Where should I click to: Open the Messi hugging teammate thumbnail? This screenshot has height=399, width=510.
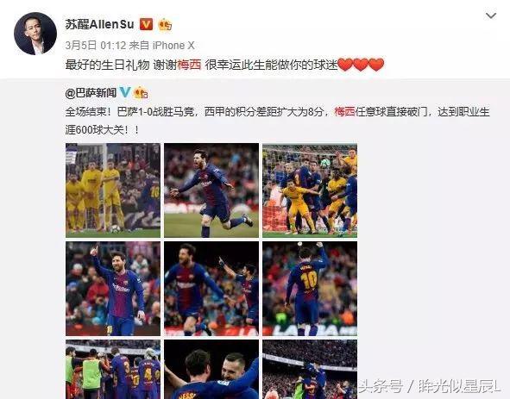pos(211,370)
